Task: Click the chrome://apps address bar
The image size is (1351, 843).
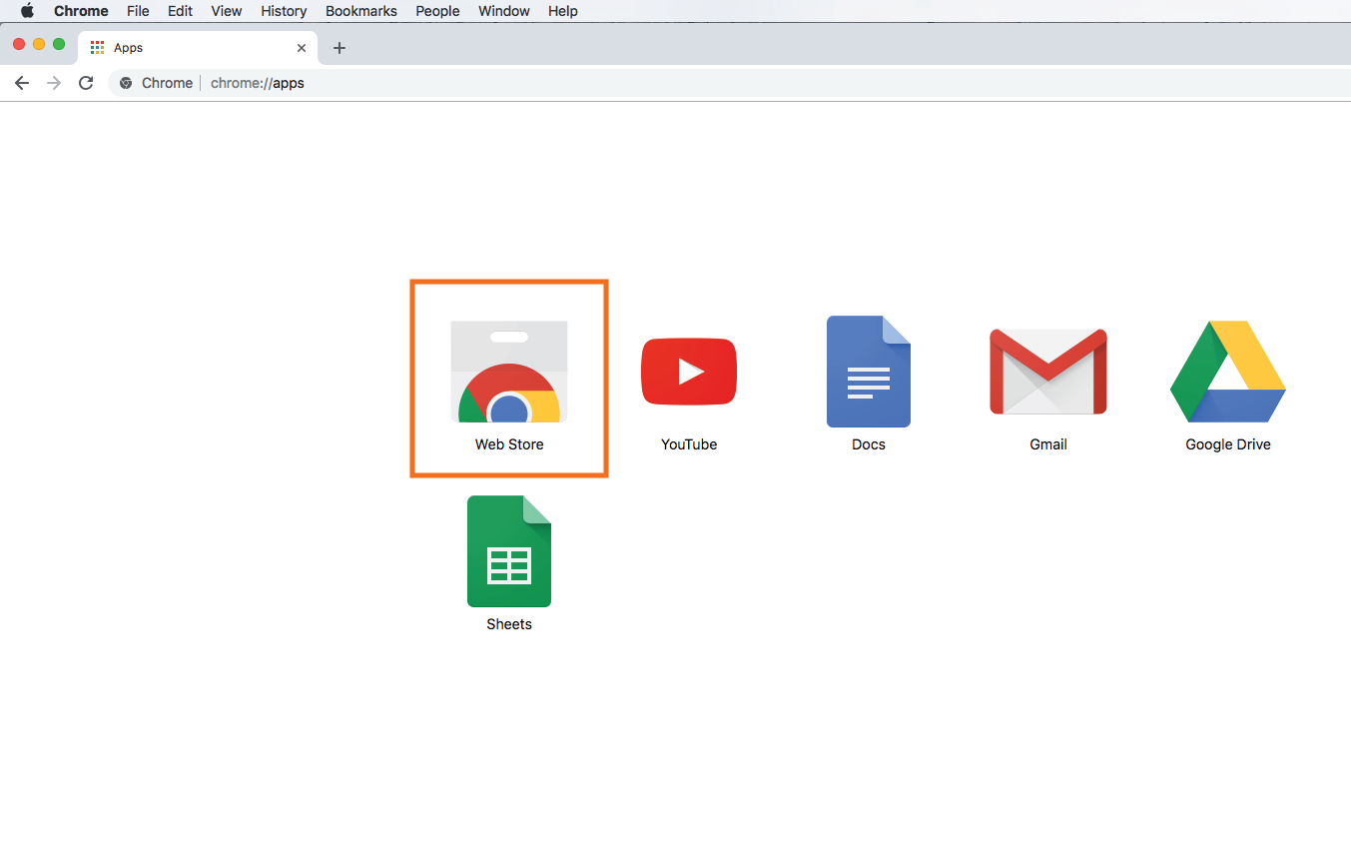Action: pyautogui.click(x=599, y=83)
